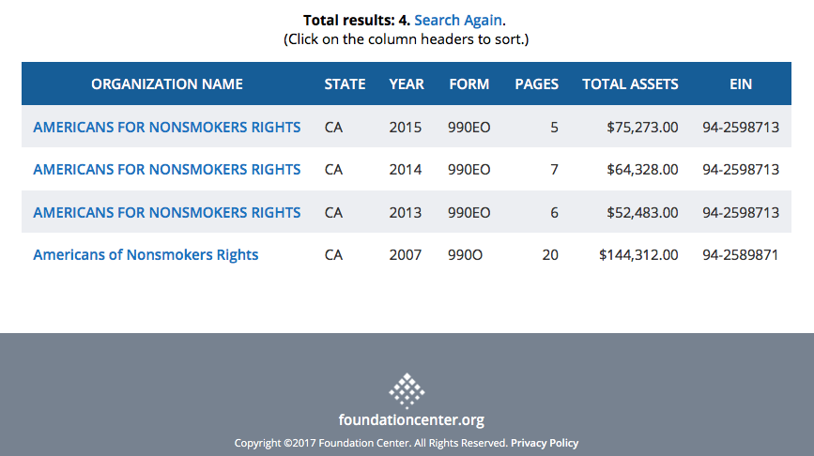Click the 20 pages value cell
The image size is (814, 456).
coord(549,254)
